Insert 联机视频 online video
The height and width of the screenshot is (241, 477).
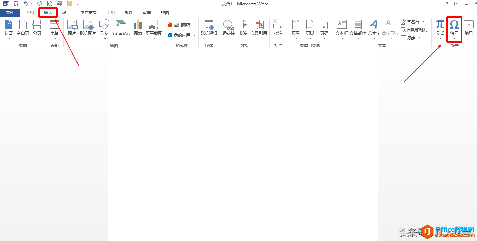[209, 28]
